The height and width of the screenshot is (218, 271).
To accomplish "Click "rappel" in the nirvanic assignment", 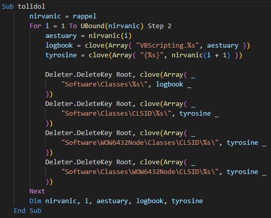I will tap(85, 16).
